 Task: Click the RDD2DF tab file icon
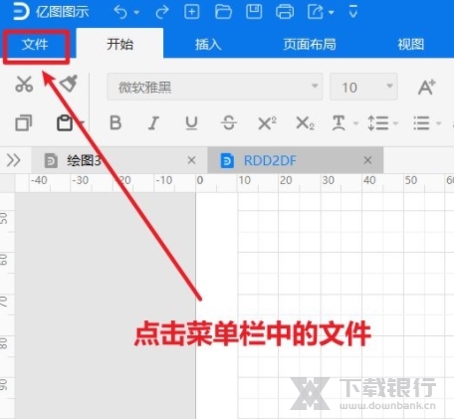tap(227, 160)
